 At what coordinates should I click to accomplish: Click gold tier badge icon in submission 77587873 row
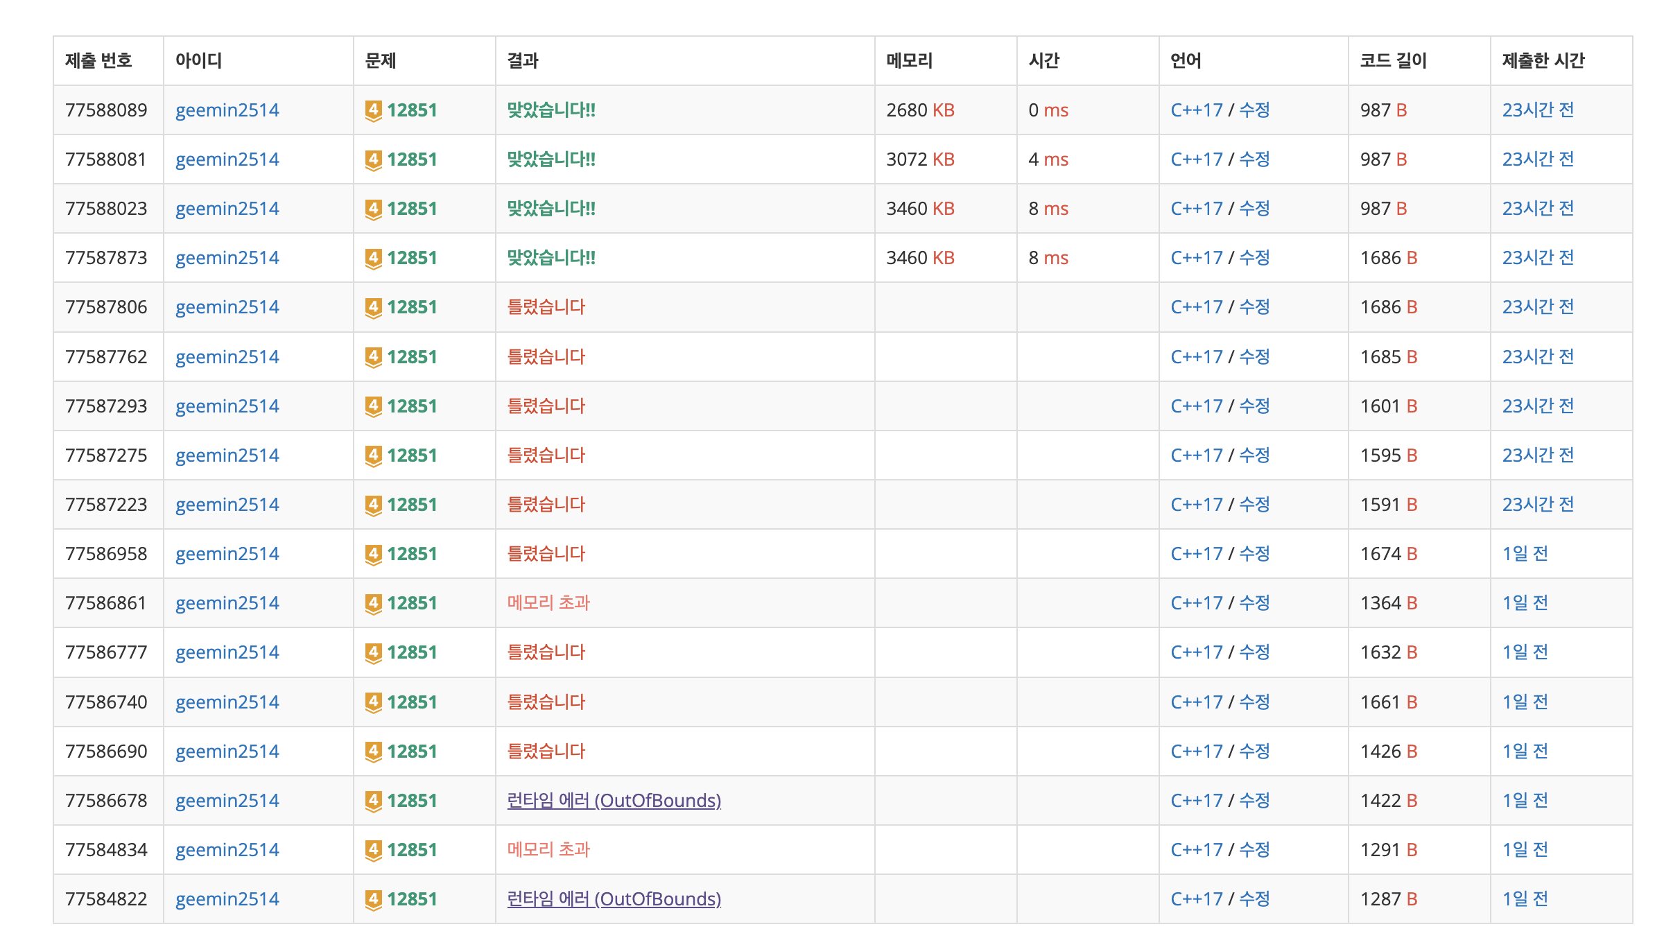[373, 258]
